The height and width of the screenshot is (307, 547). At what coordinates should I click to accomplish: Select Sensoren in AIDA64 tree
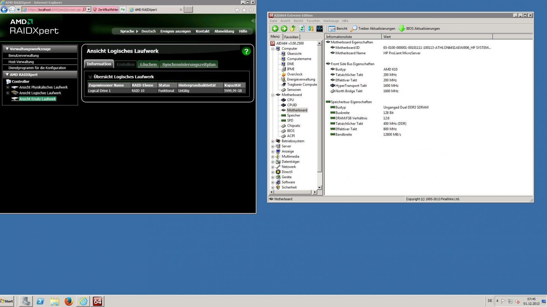click(294, 90)
